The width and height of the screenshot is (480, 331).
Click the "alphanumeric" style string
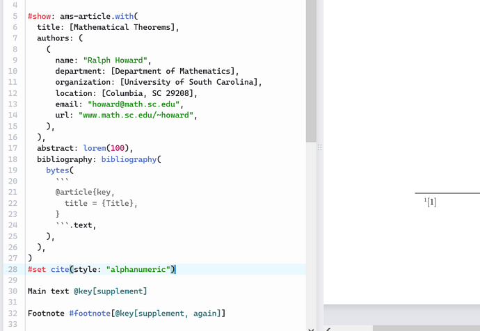coord(137,269)
